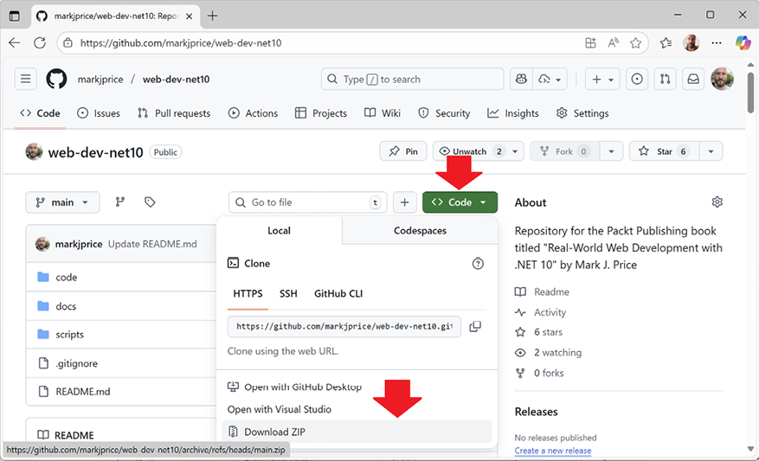Open the repository Settings tab

coord(582,113)
